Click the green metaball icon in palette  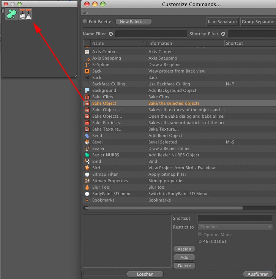tap(12, 14)
